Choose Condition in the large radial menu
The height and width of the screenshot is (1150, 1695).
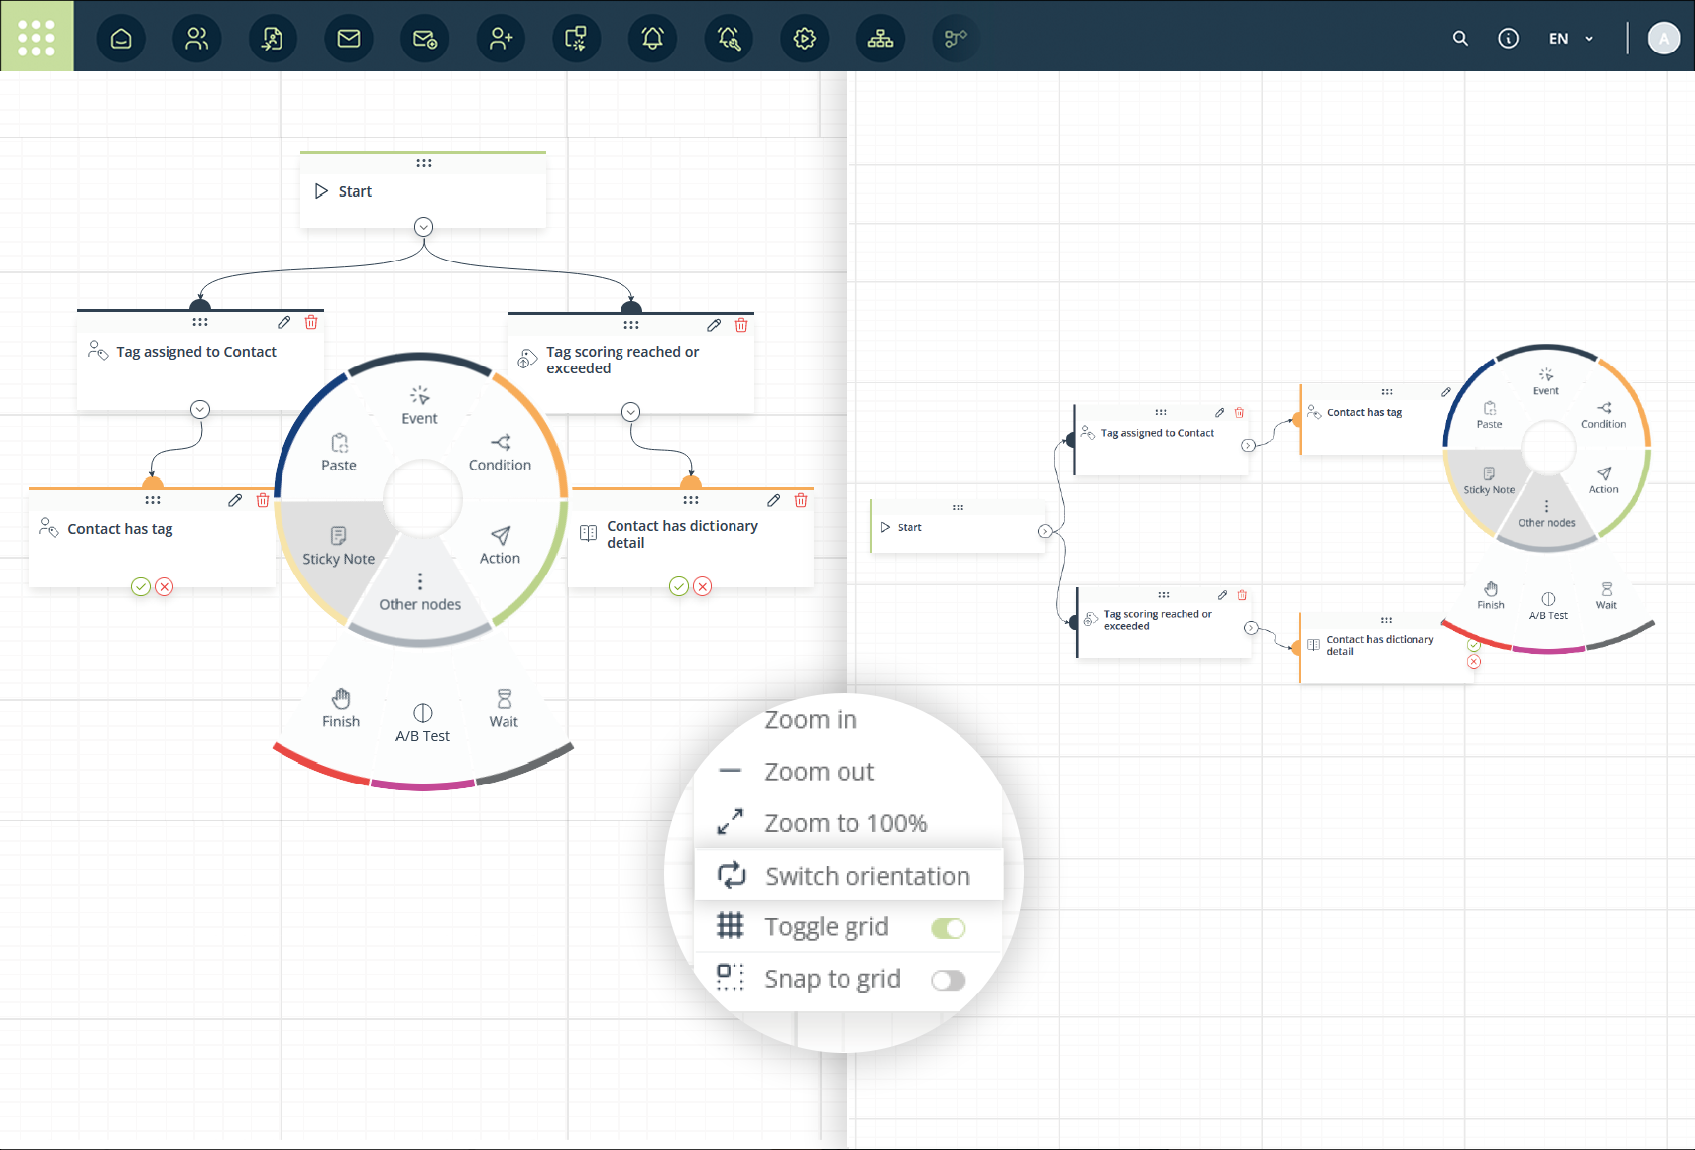[500, 453]
